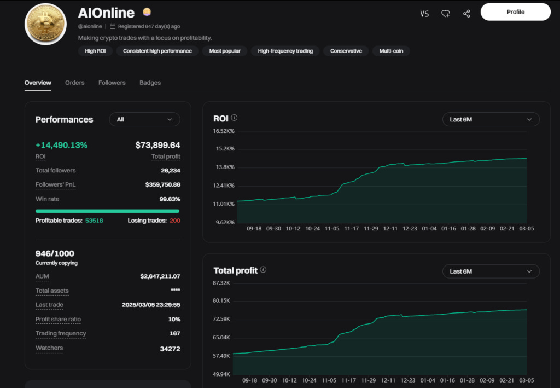Switch to the Orders tab
This screenshot has width=560, height=388.
click(74, 83)
